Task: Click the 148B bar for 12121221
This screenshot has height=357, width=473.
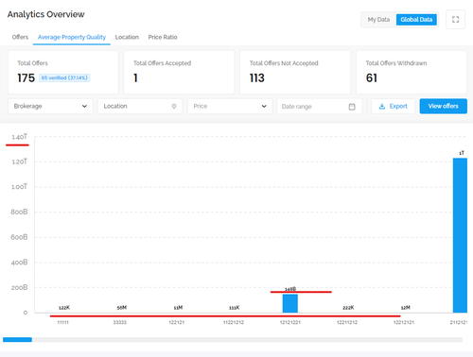Action: pyautogui.click(x=290, y=303)
